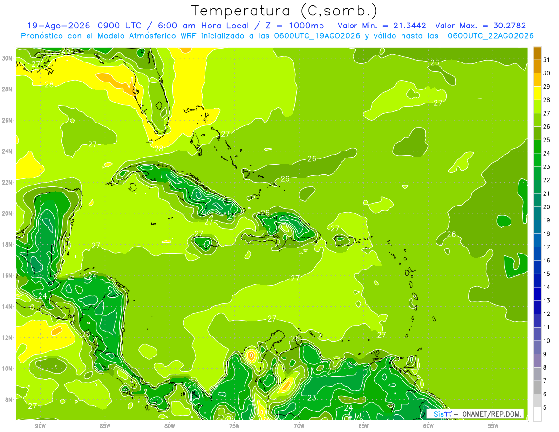Select the yellow legend swatch between 28 and 29
The image size is (559, 432).
(x=537, y=93)
